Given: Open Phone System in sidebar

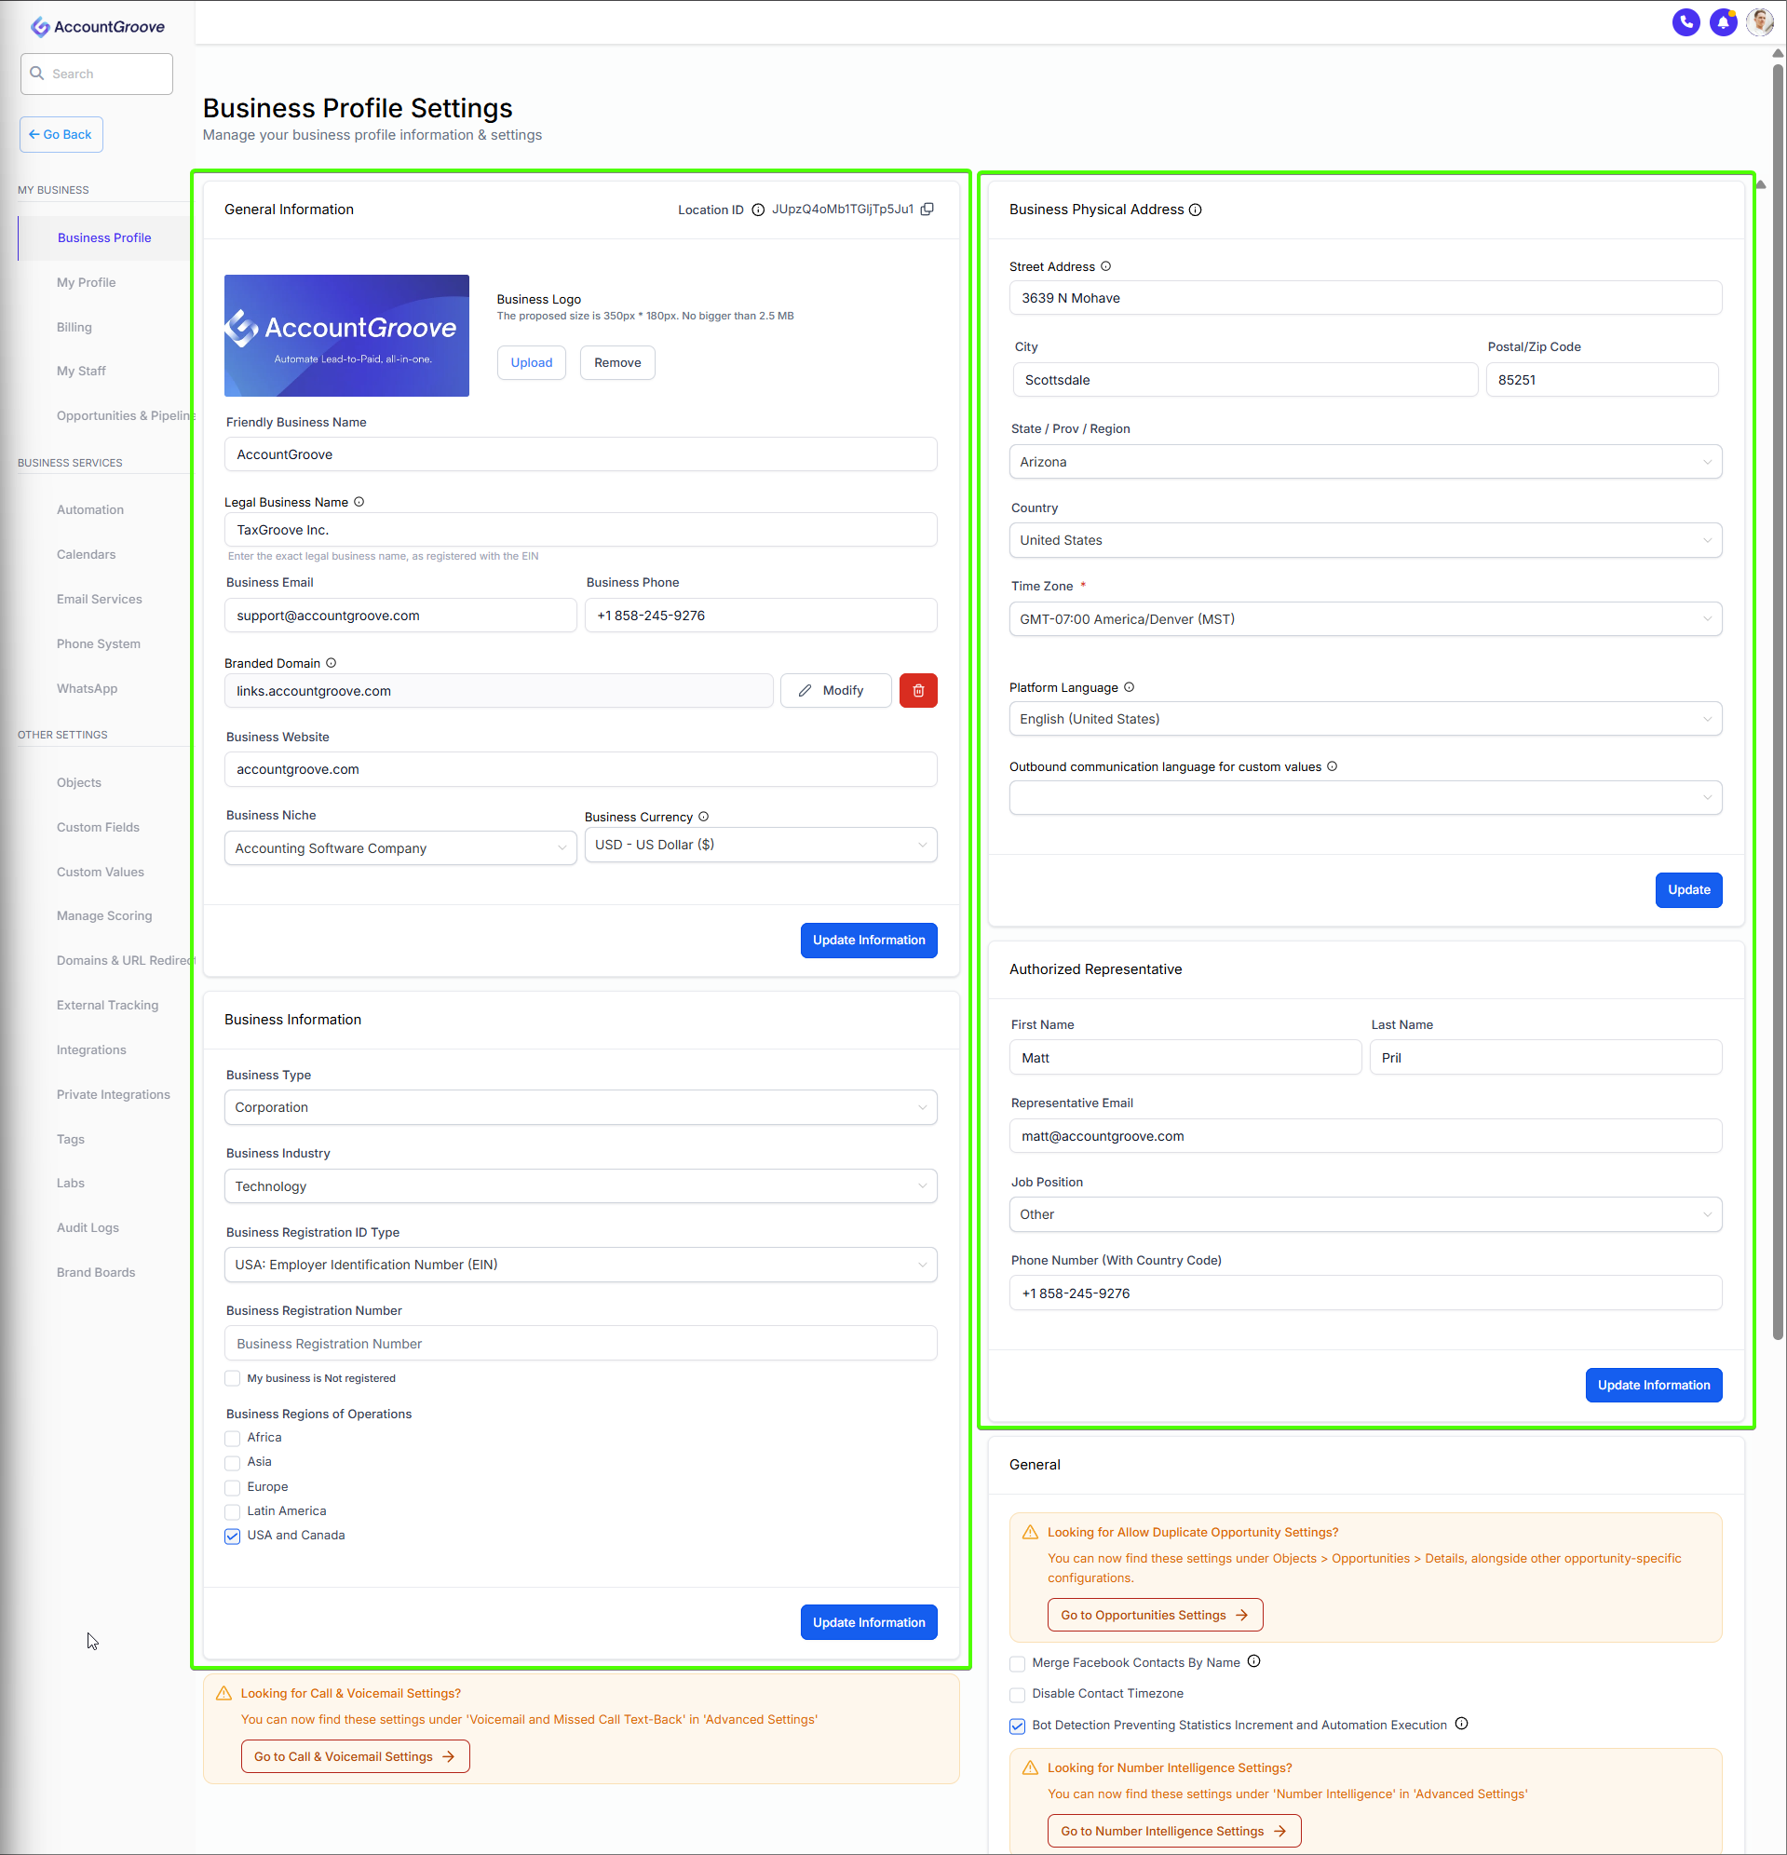Looking at the screenshot, I should tap(99, 644).
